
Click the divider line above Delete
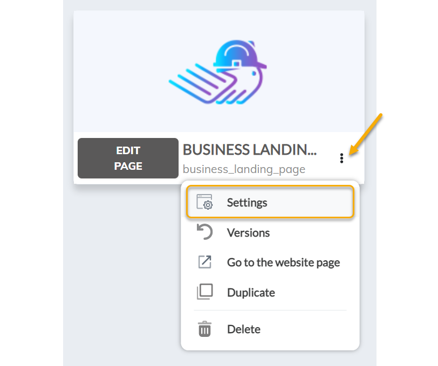[270, 310]
